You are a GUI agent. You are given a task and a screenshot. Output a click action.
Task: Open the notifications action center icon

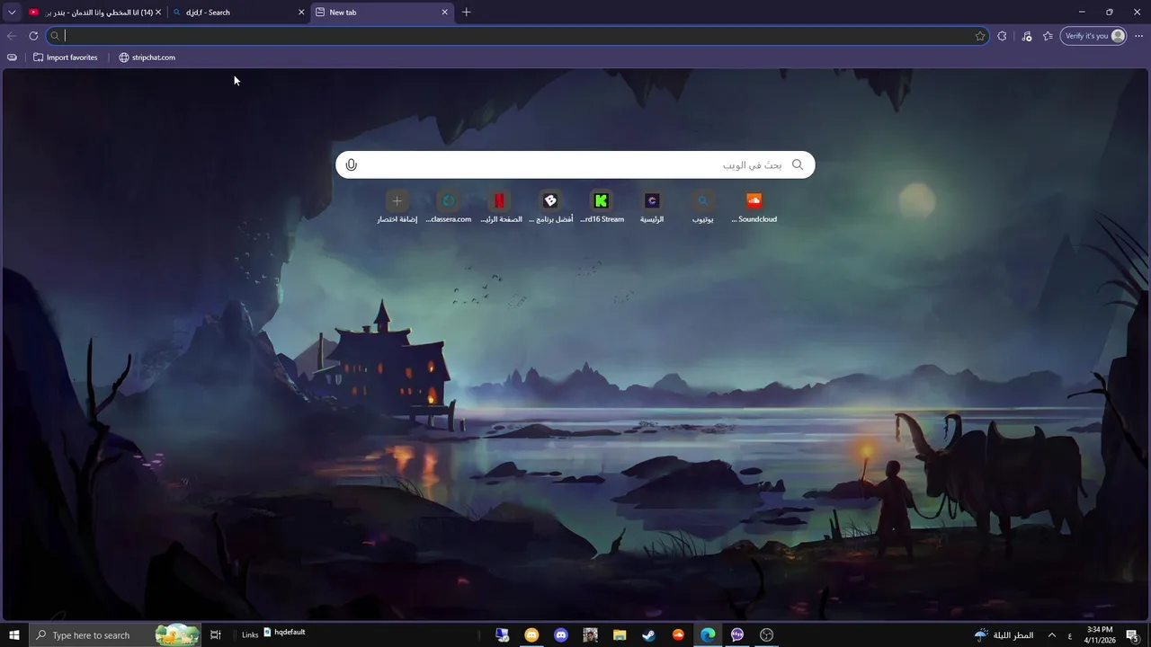coord(1132,635)
